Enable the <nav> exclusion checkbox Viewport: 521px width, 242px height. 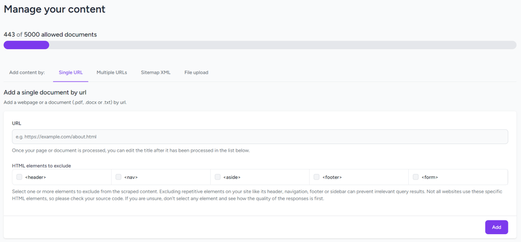point(118,177)
